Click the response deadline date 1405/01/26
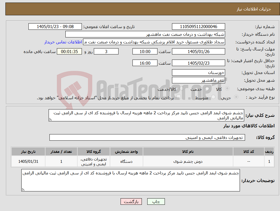 pos(198,52)
